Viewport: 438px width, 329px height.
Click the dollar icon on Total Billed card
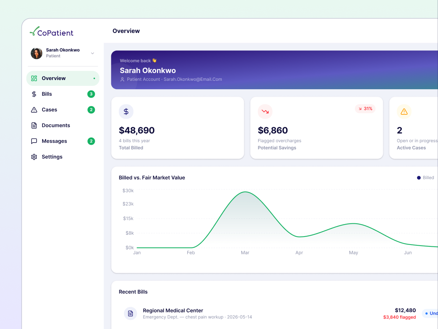126,111
